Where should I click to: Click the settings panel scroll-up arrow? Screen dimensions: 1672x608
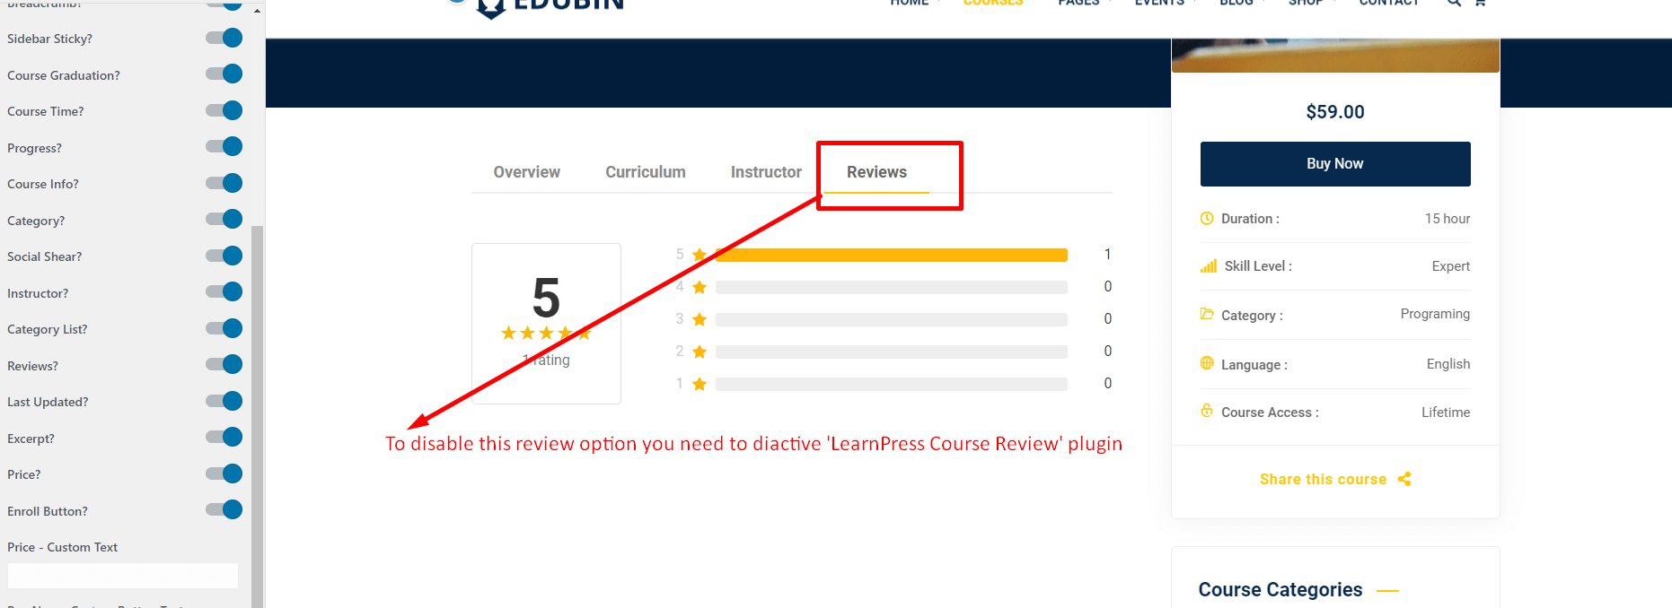click(x=258, y=11)
